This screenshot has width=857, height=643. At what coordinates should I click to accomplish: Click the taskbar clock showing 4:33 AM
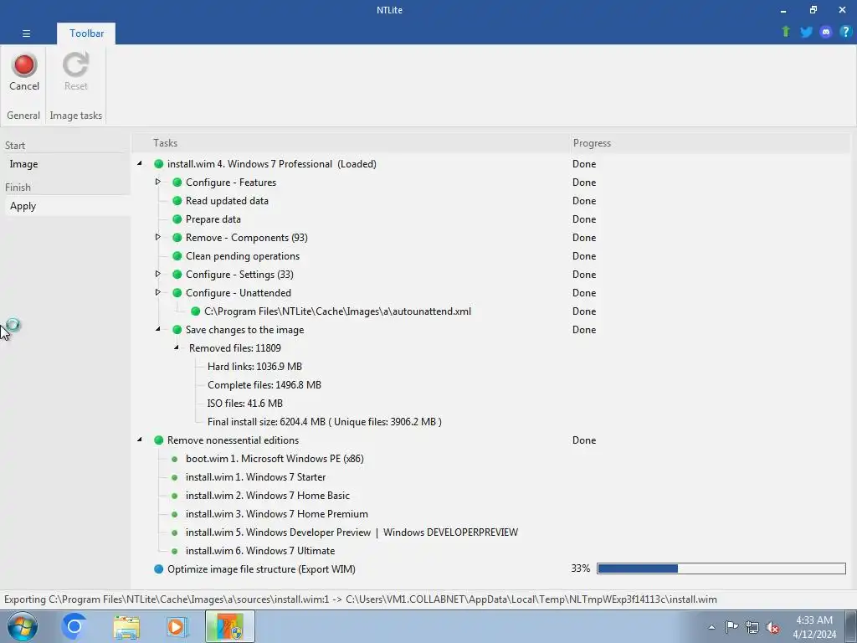click(x=814, y=626)
